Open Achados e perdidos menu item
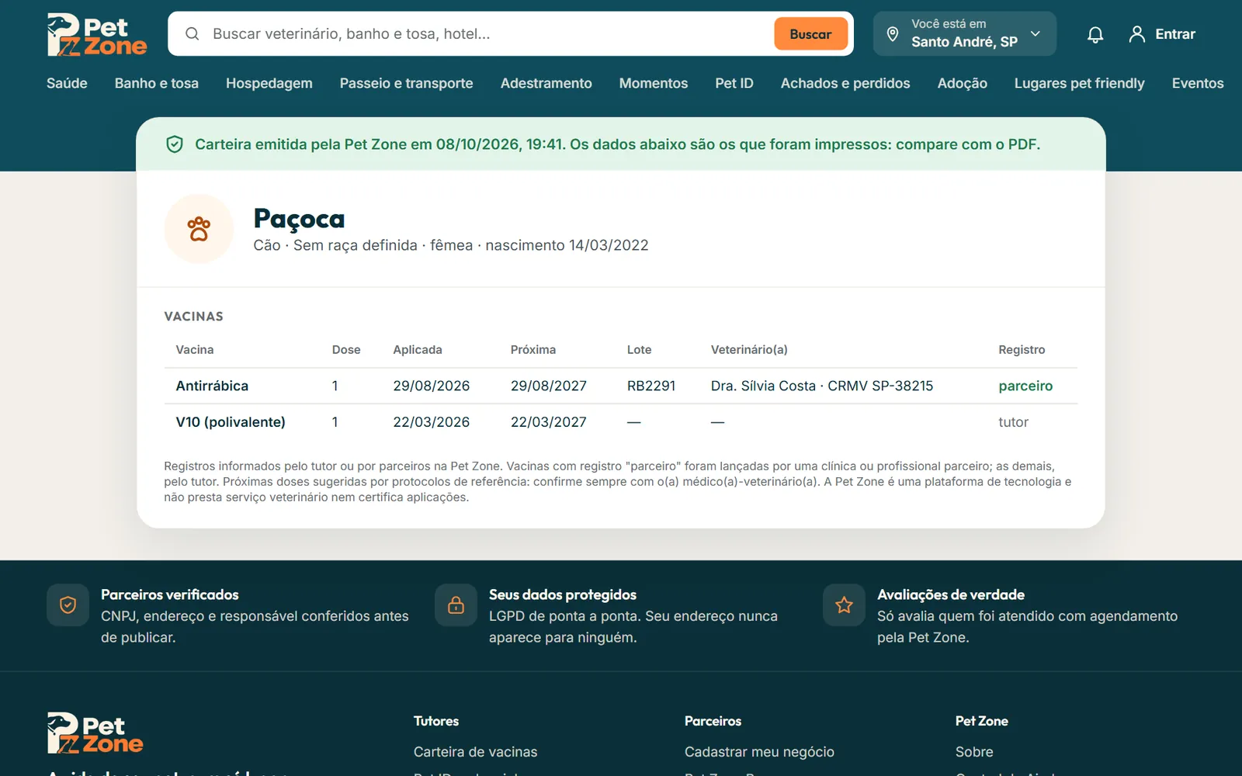 click(x=845, y=83)
